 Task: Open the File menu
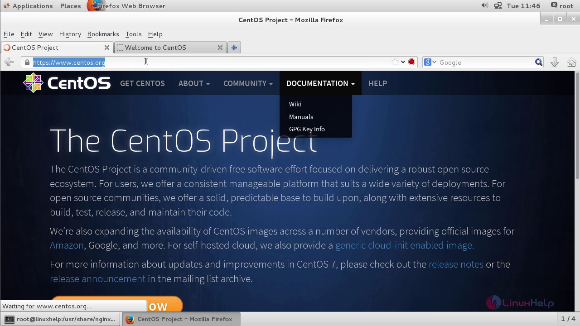(9, 34)
